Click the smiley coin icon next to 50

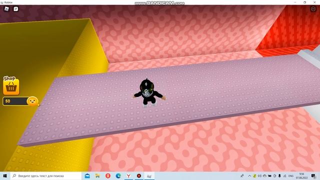(x=32, y=101)
